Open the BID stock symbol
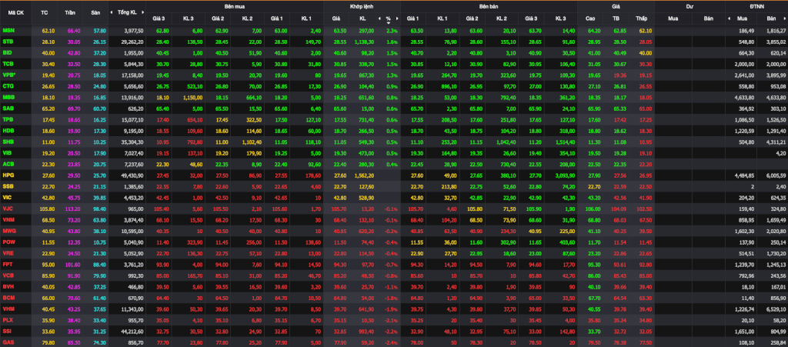 (7, 52)
